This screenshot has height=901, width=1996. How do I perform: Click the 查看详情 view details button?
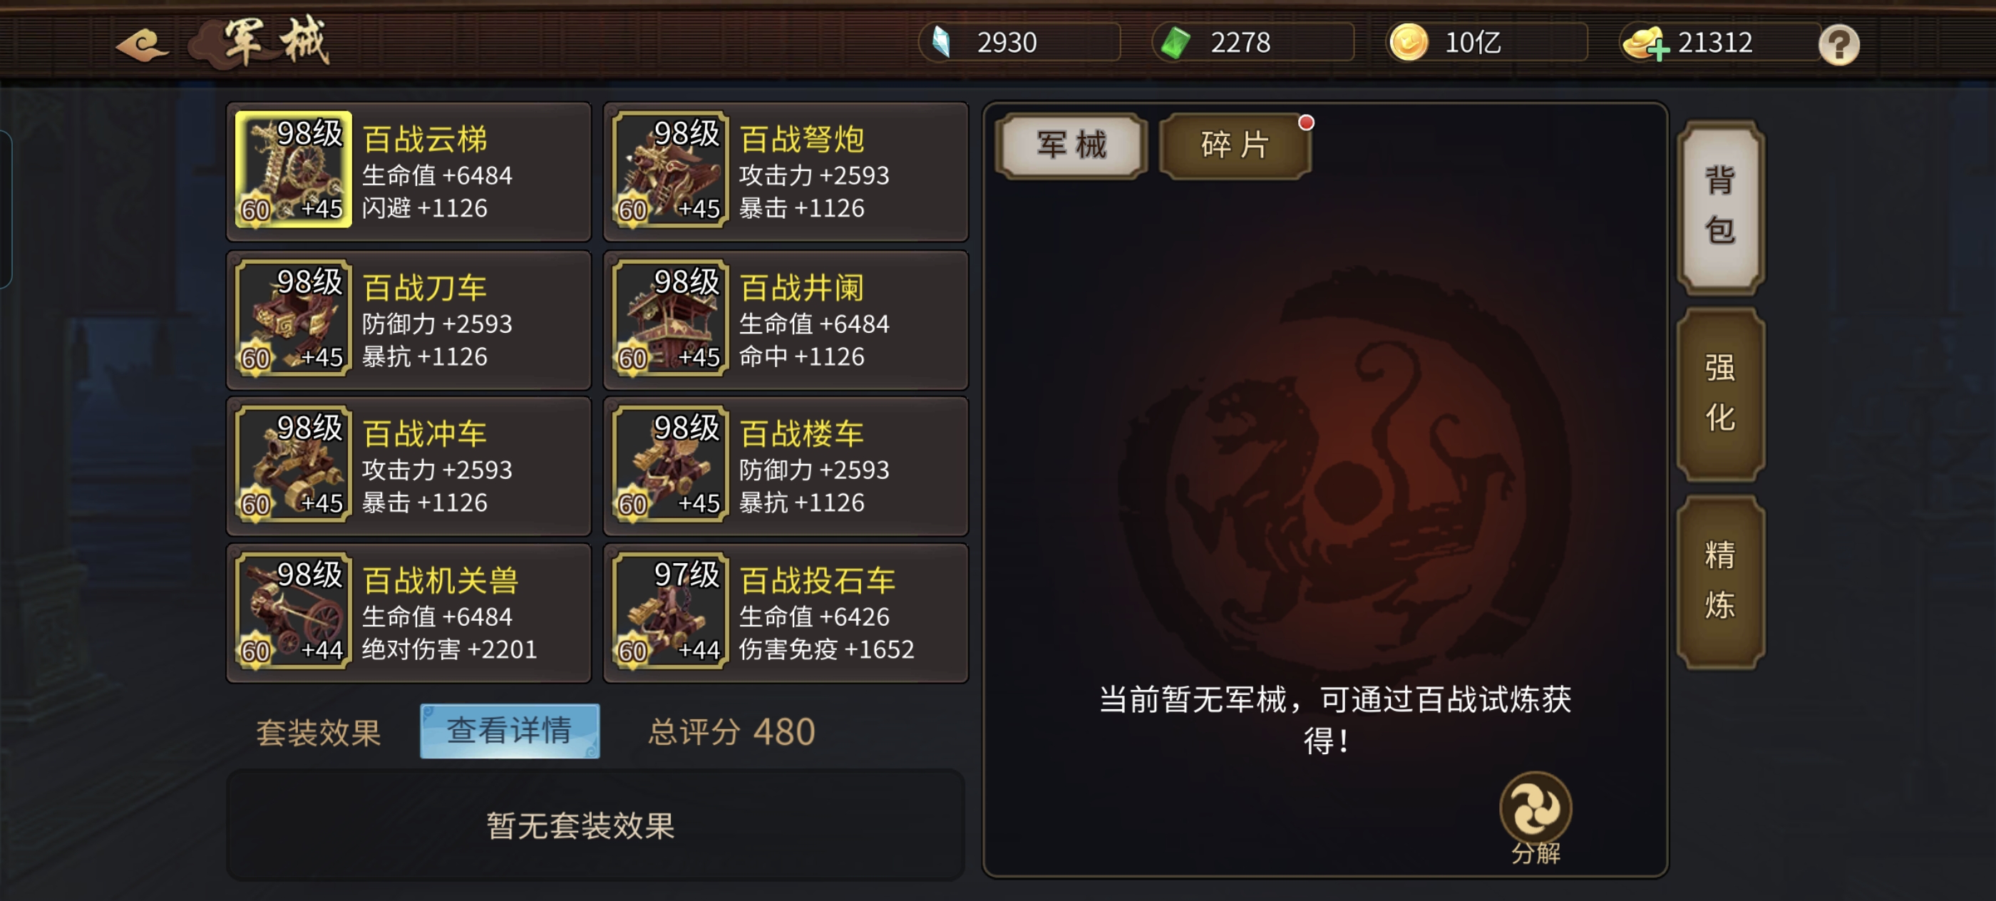(x=509, y=731)
